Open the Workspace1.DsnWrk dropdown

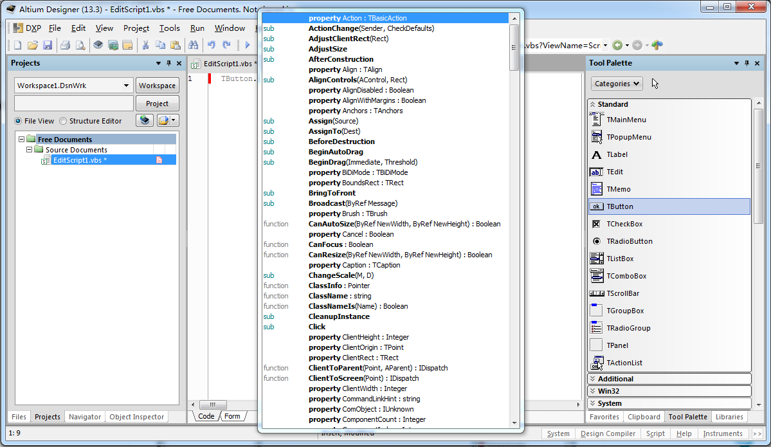[126, 86]
